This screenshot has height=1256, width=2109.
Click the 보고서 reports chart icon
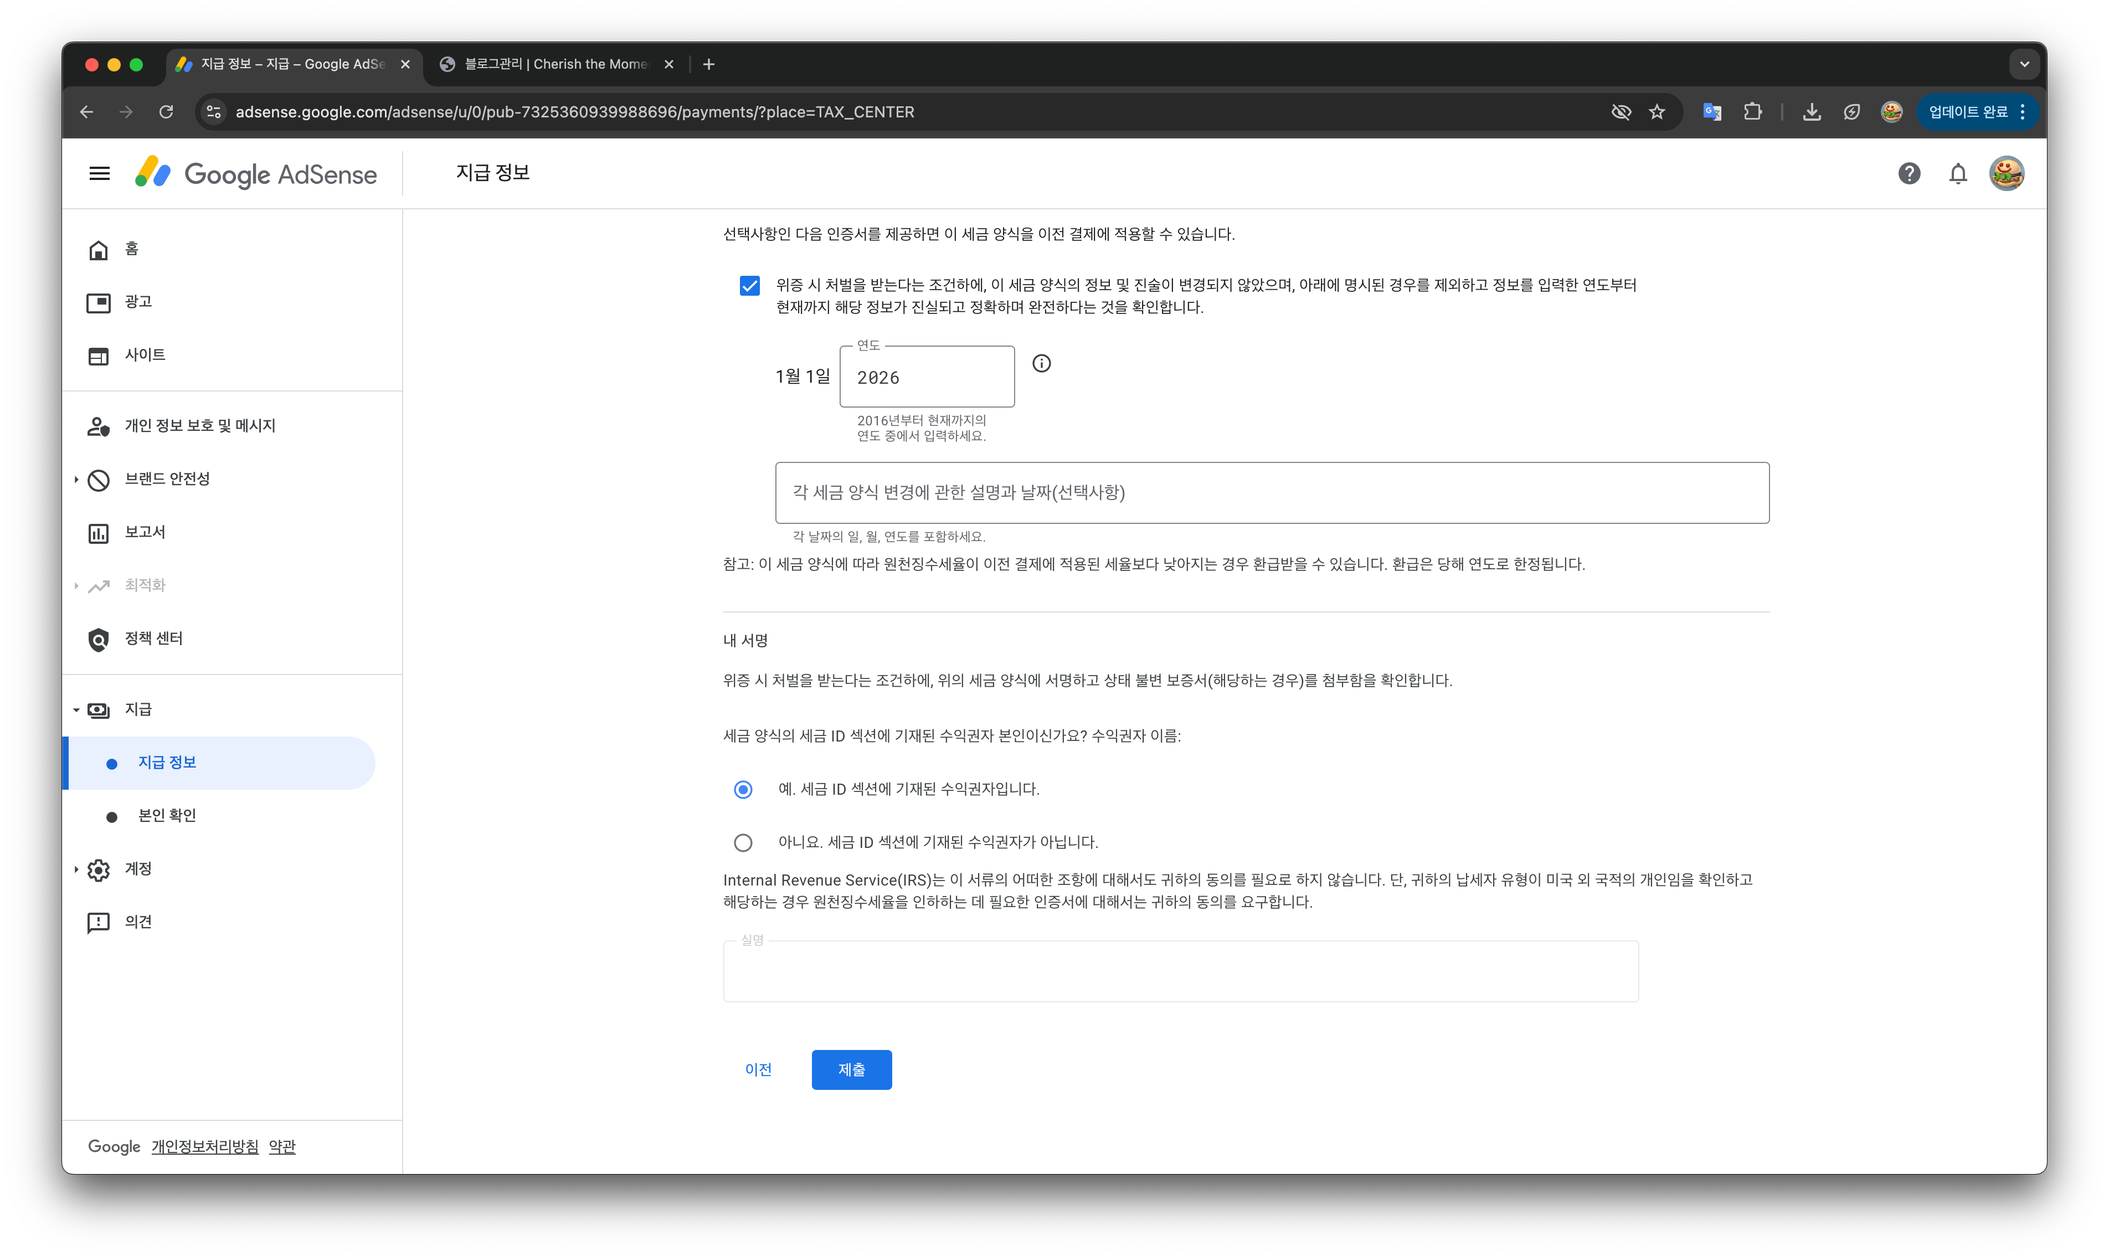point(98,533)
